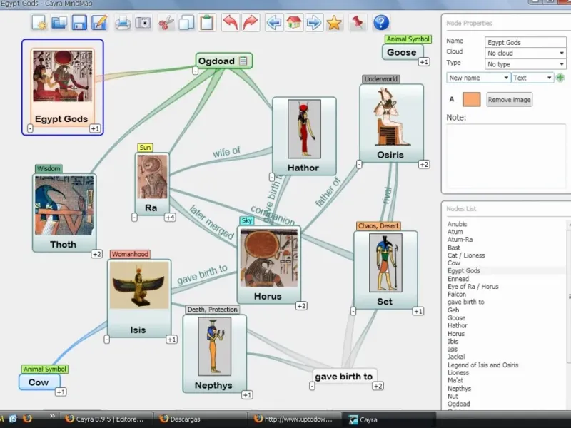Open help with the question mark icon

click(x=381, y=23)
